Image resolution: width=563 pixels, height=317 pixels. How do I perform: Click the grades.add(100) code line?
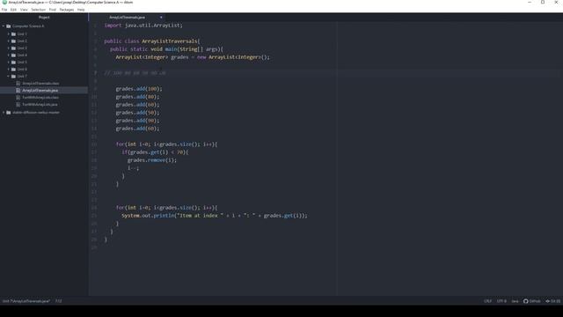coord(139,89)
